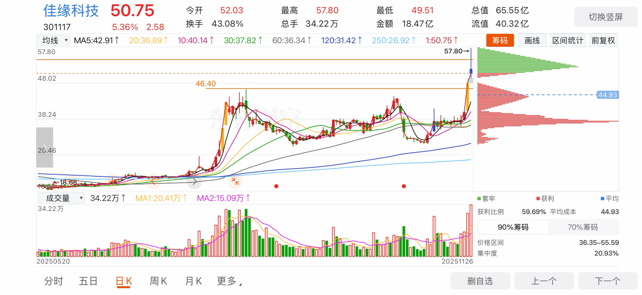Open the 成交量 sub-indicator dropdown
The image size is (642, 295).
pyautogui.click(x=61, y=198)
